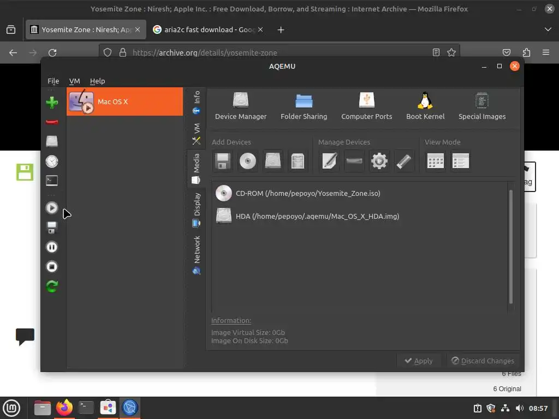Switch to the Network vertical tab
559x419 pixels.
197,255
